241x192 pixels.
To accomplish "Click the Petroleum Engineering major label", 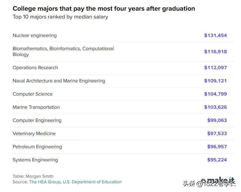I will click(37, 147).
